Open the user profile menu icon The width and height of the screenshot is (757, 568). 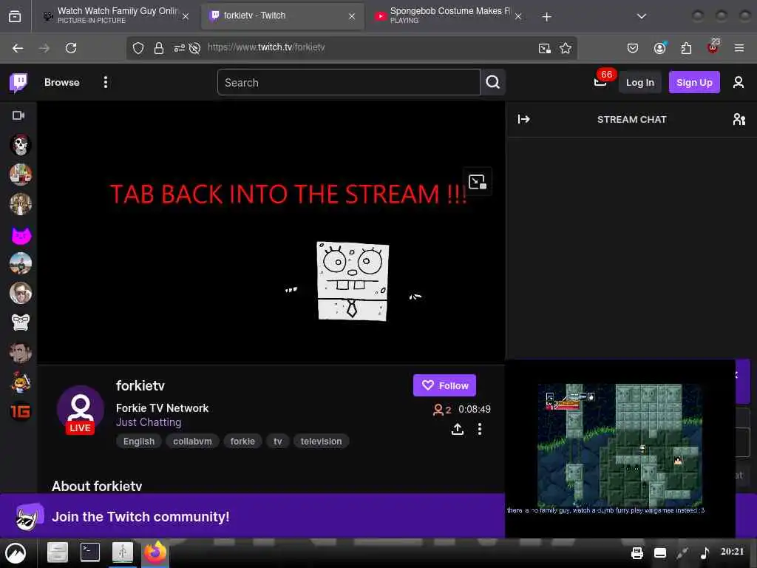(x=739, y=83)
